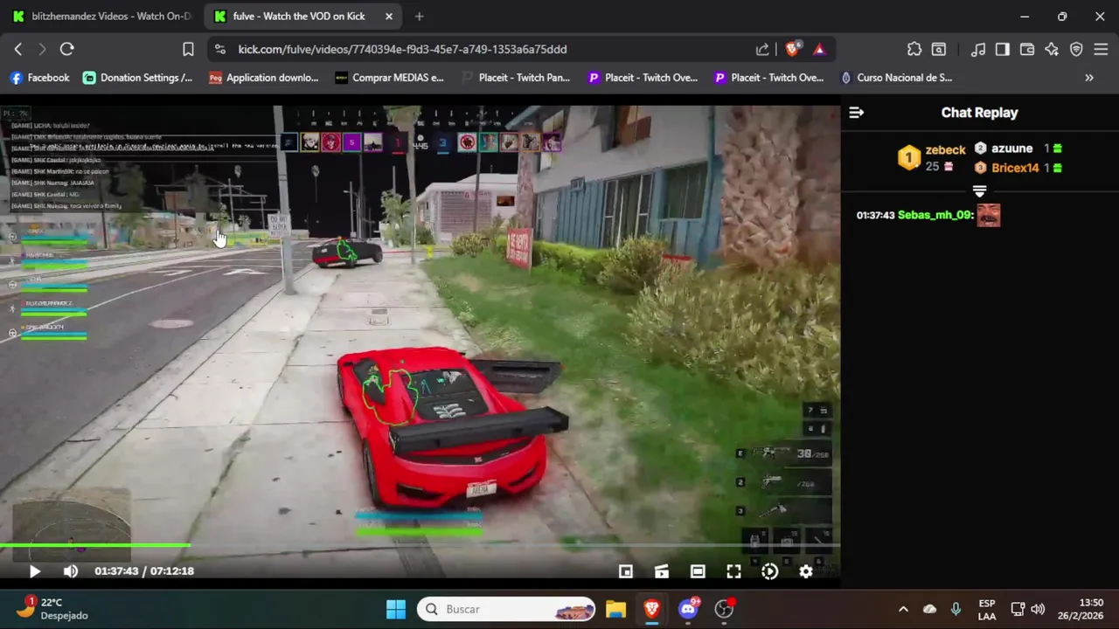Click the gold rank 1 badge

909,158
